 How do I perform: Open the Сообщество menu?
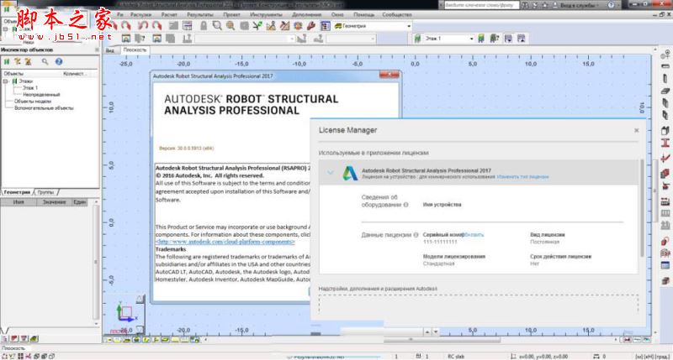pyautogui.click(x=397, y=14)
